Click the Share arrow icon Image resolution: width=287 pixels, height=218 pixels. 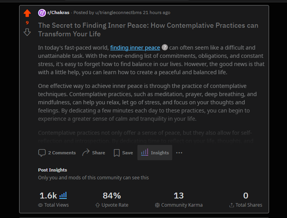[86, 153]
